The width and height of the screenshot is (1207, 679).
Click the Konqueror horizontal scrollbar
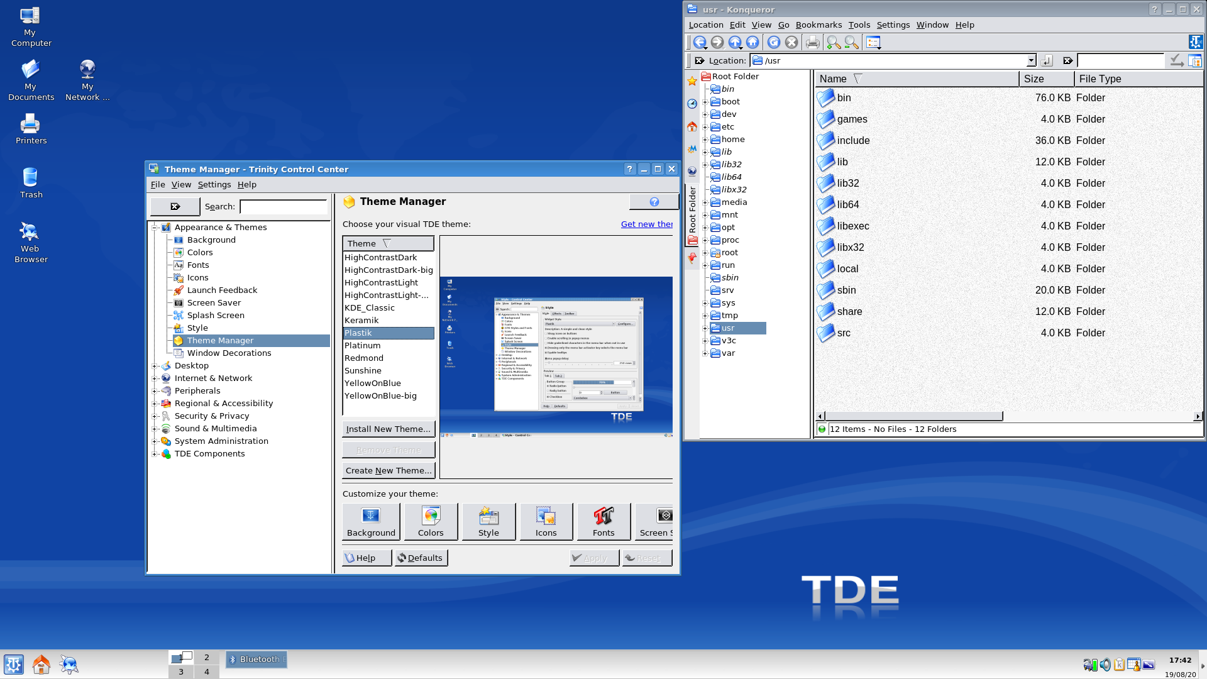[x=913, y=416]
